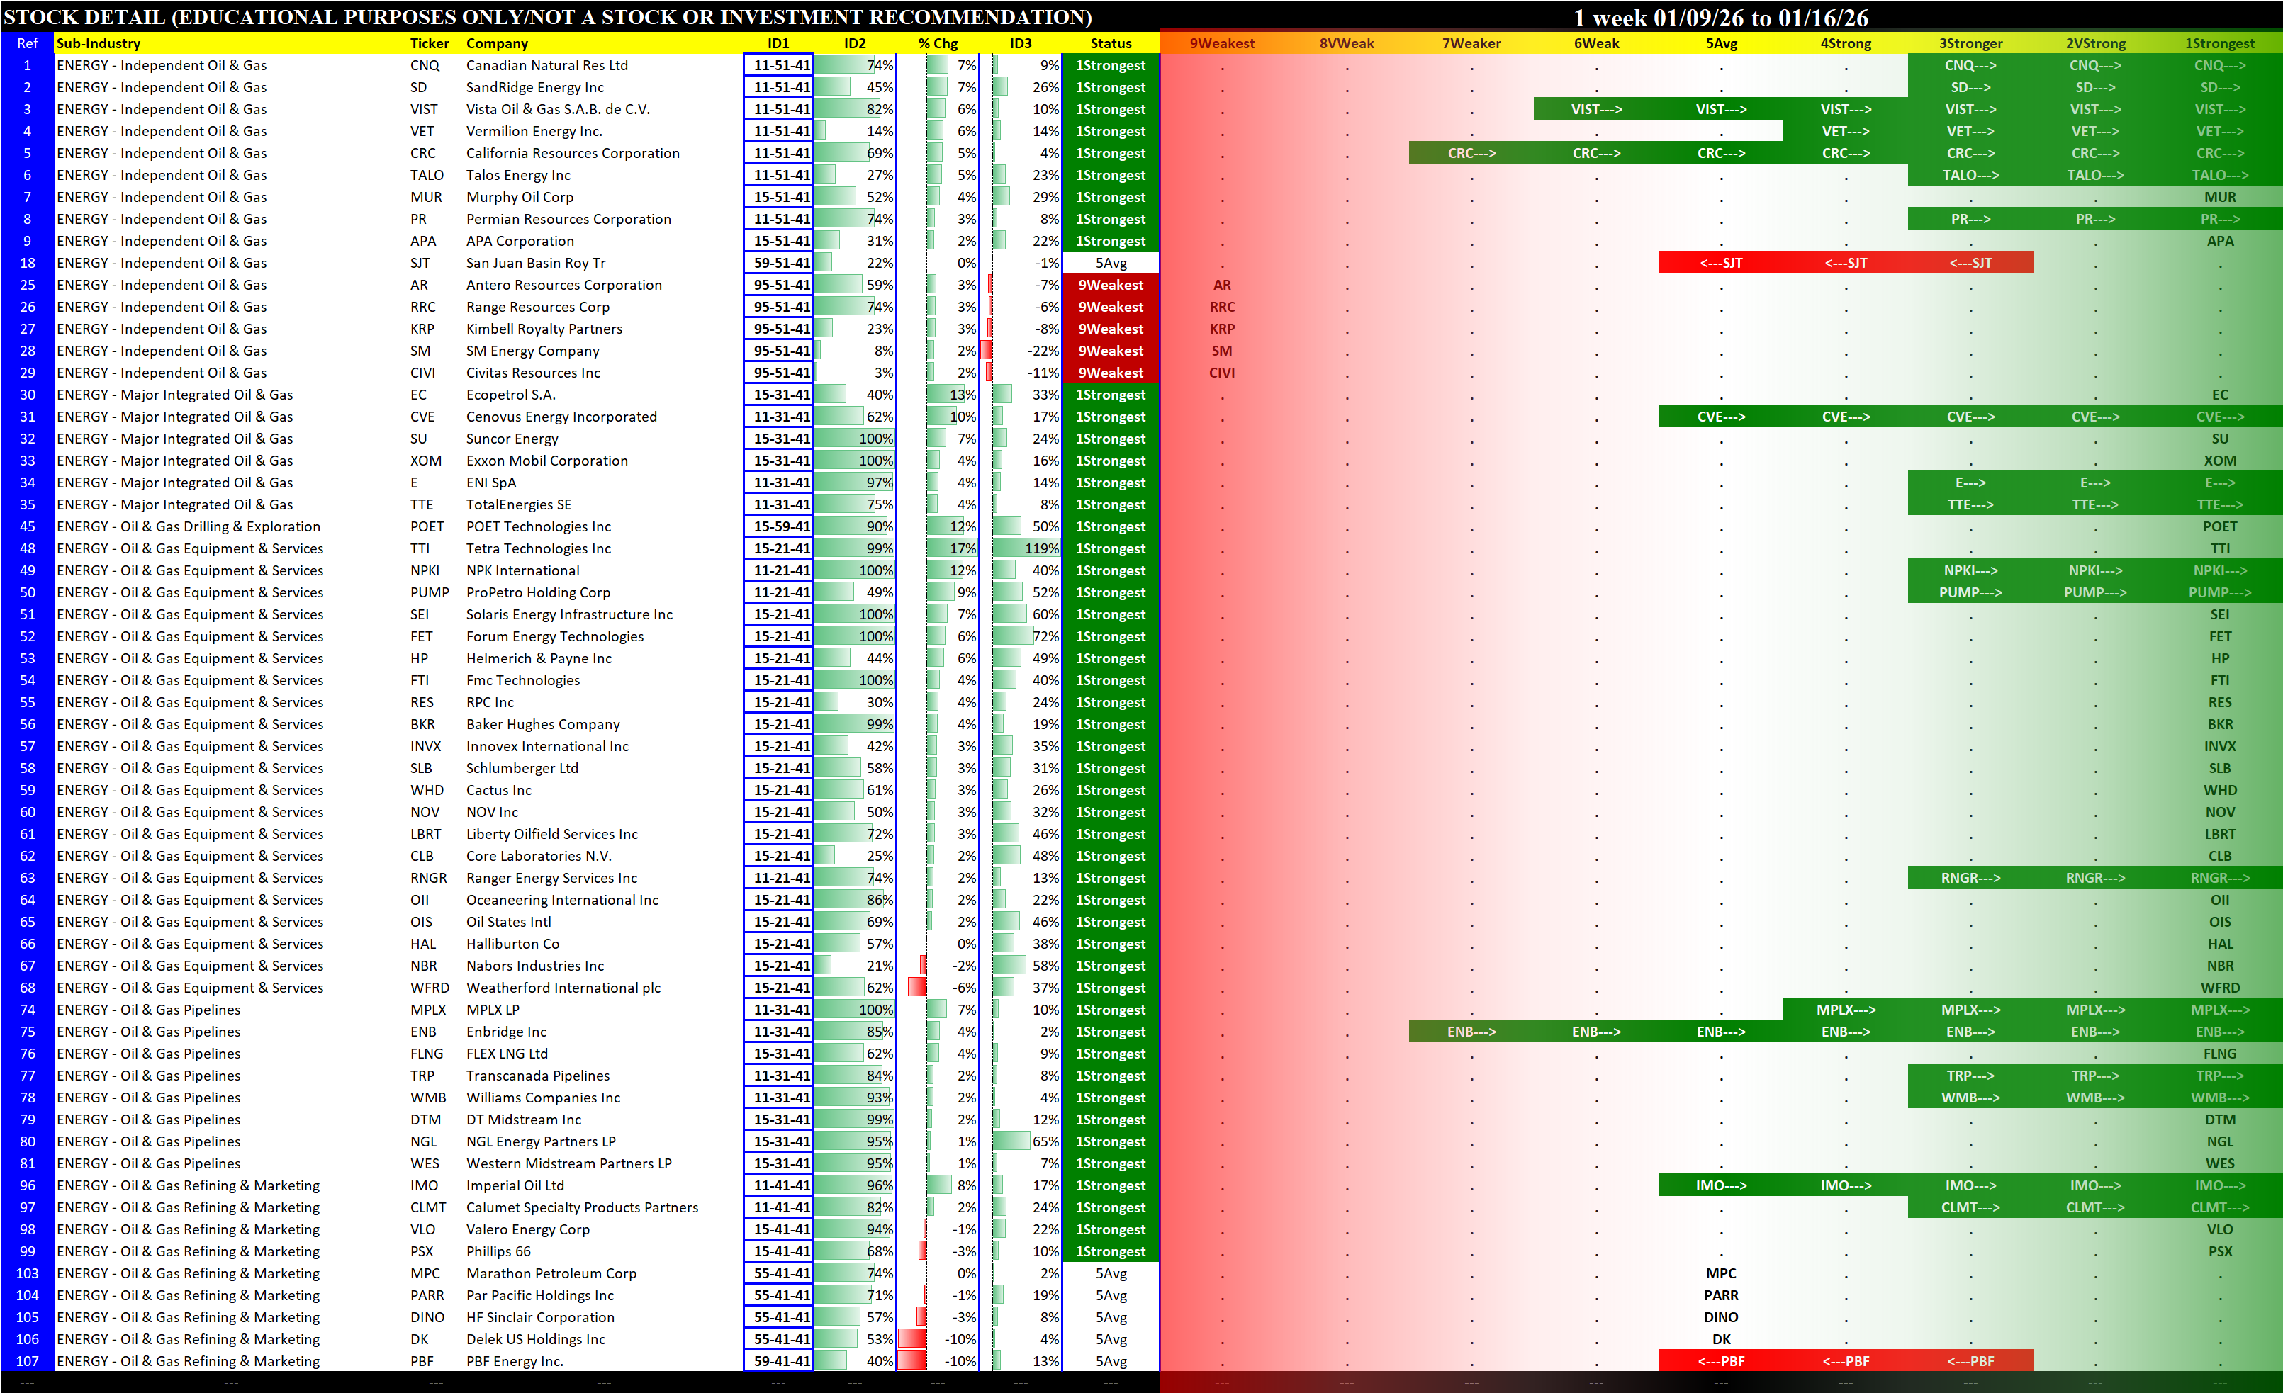Select row reference number 45
2283x1393 pixels.
click(27, 527)
